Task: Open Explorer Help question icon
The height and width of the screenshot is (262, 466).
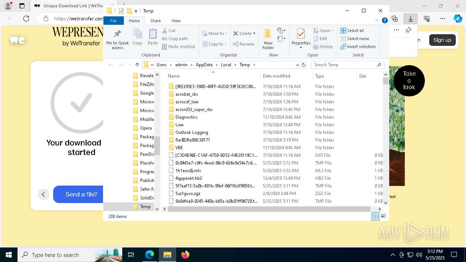Action: pos(384,21)
